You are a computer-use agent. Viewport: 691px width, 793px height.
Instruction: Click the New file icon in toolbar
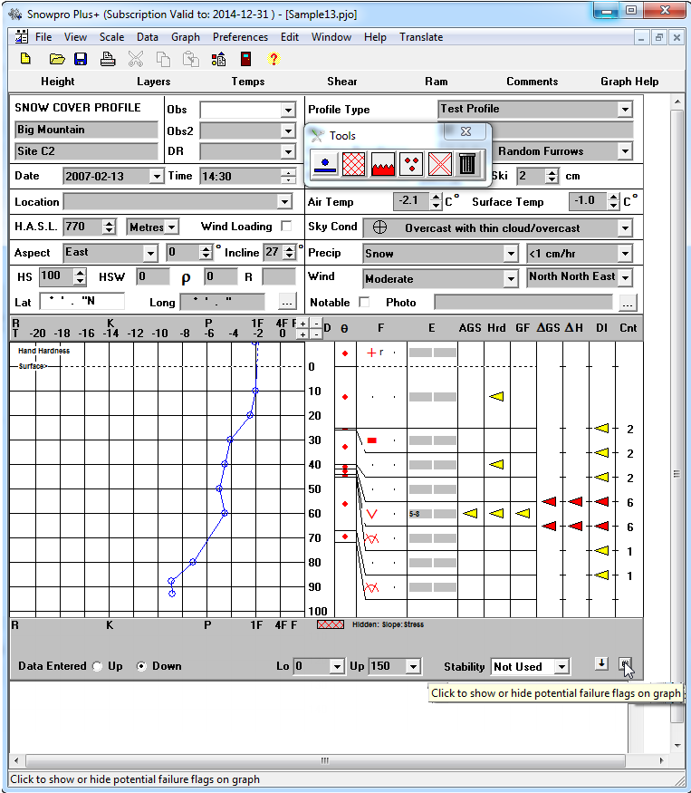pyautogui.click(x=26, y=59)
